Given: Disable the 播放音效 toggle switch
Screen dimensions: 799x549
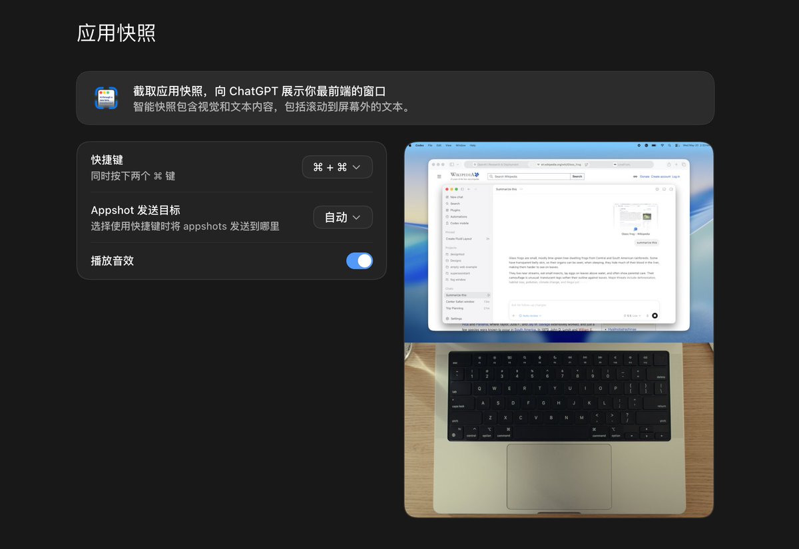Looking at the screenshot, I should (360, 261).
